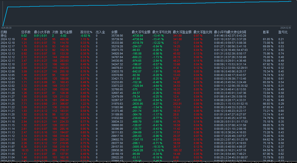This screenshot has width=297, height=163.
Task: Select the win rate 77.17 %
Action: 268,50
